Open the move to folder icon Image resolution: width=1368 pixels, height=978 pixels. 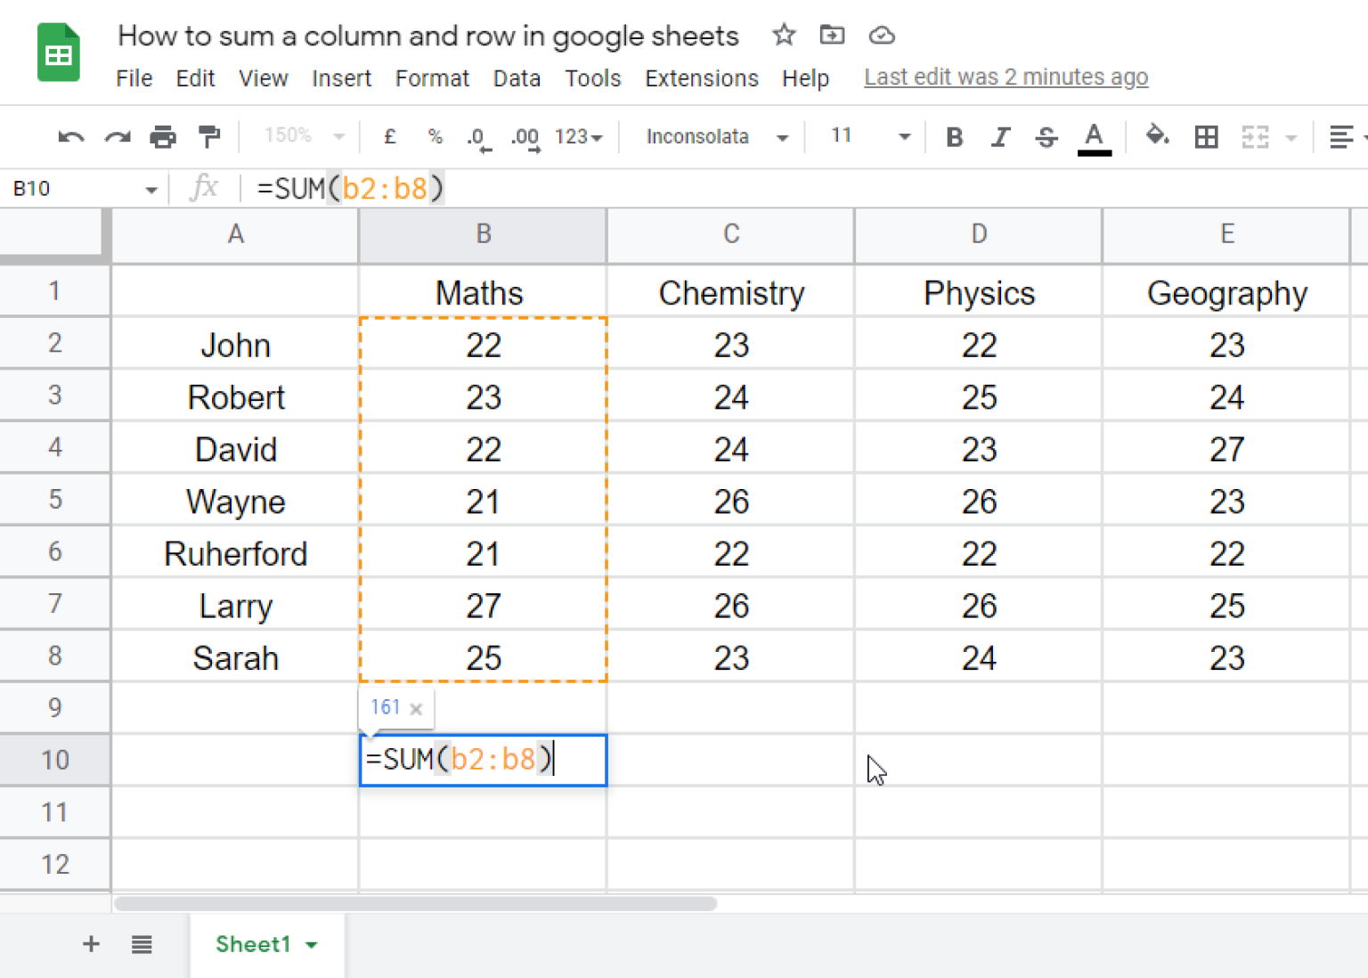pos(832,35)
